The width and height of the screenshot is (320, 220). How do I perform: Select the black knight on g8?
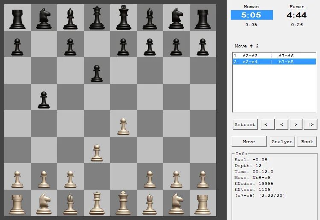176,18
